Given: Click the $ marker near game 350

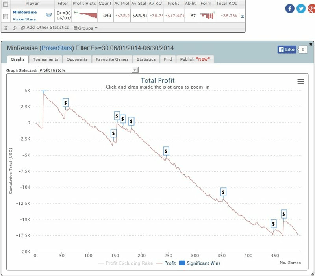Looking at the screenshot, I should pyautogui.click(x=223, y=192).
